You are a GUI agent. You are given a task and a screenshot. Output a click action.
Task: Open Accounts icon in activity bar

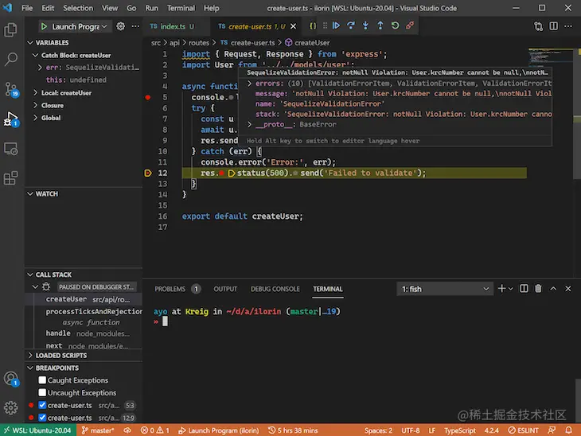click(11, 379)
